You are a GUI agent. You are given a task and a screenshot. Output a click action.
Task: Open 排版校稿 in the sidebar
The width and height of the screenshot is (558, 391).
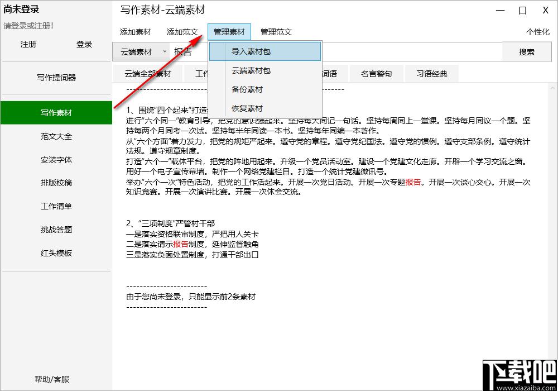tap(56, 183)
